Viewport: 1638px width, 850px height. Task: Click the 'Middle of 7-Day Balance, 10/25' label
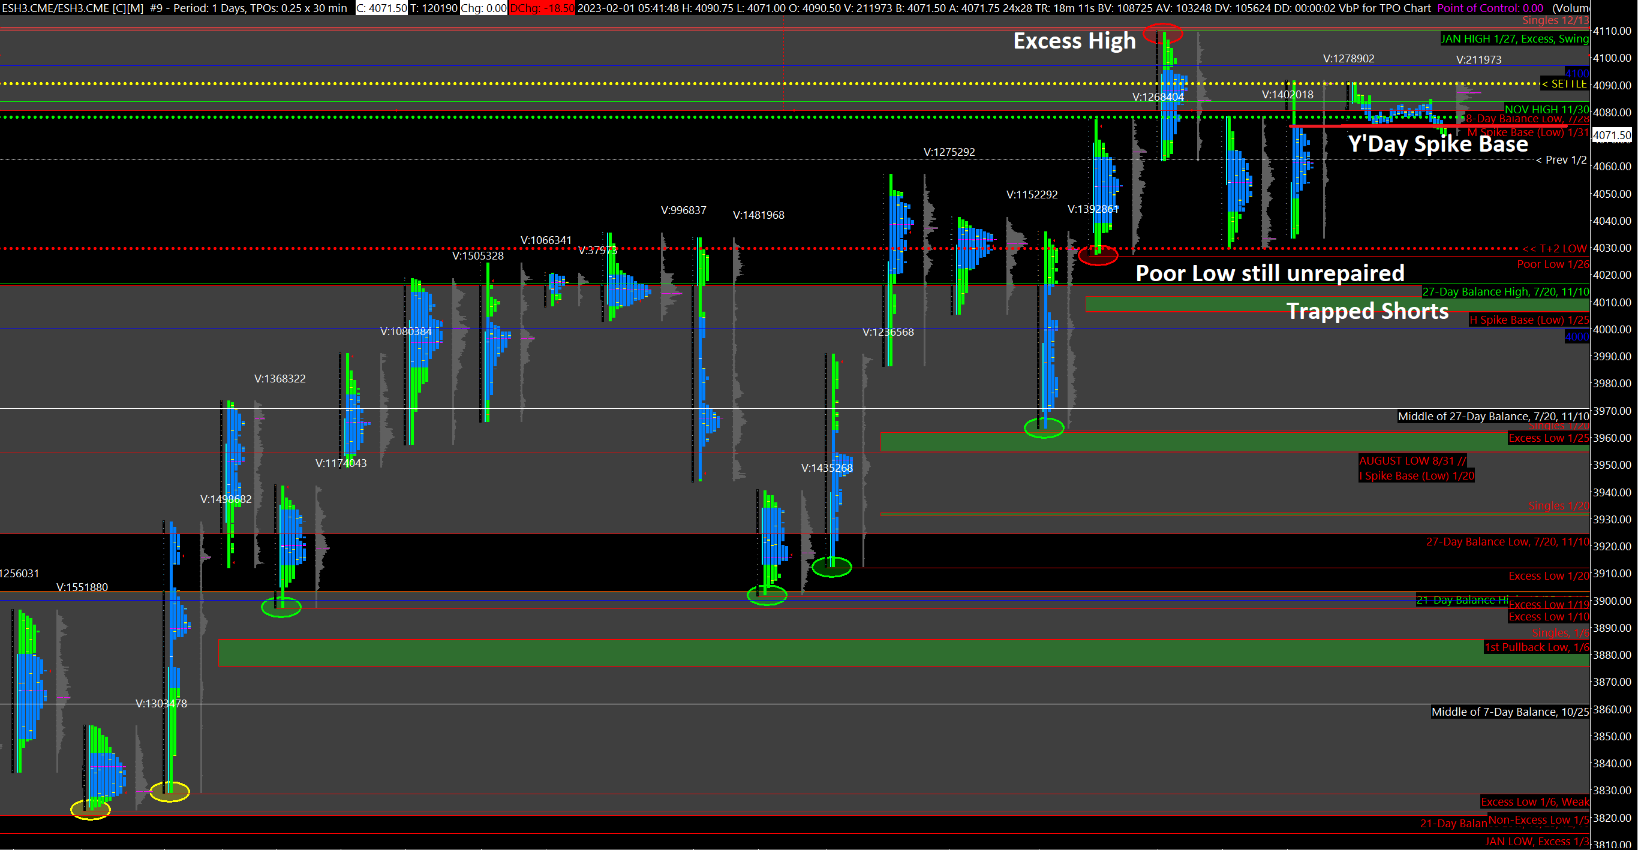pyautogui.click(x=1510, y=712)
